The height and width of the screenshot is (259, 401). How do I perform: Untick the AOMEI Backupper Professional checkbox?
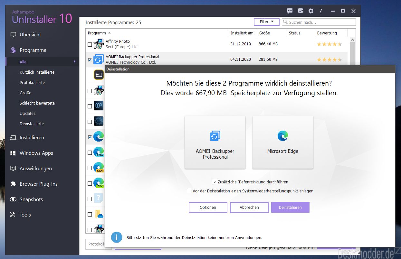click(90, 60)
